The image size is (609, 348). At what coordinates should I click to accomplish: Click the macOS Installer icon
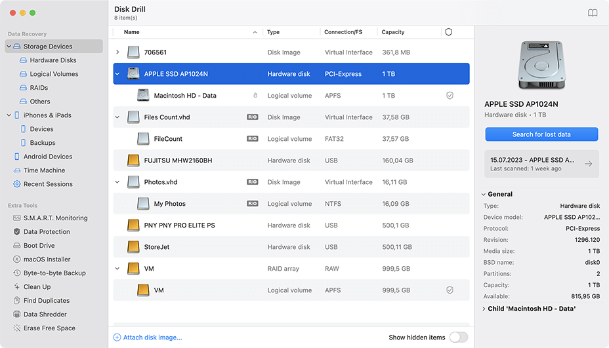coord(16,259)
